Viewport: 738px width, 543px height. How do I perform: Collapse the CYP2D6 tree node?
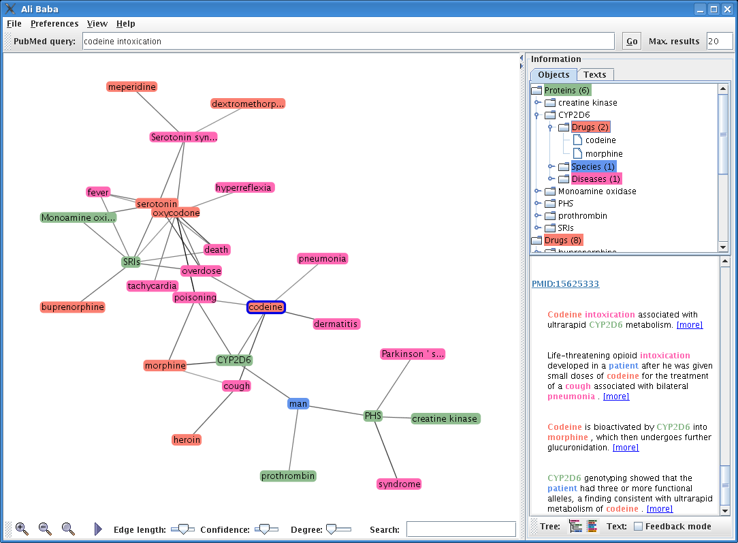pyautogui.click(x=537, y=115)
